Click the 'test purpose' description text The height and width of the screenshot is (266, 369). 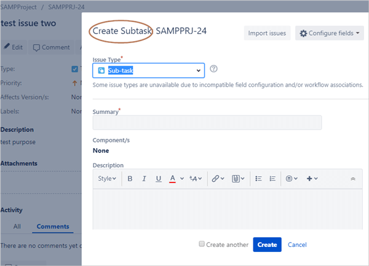[18, 142]
